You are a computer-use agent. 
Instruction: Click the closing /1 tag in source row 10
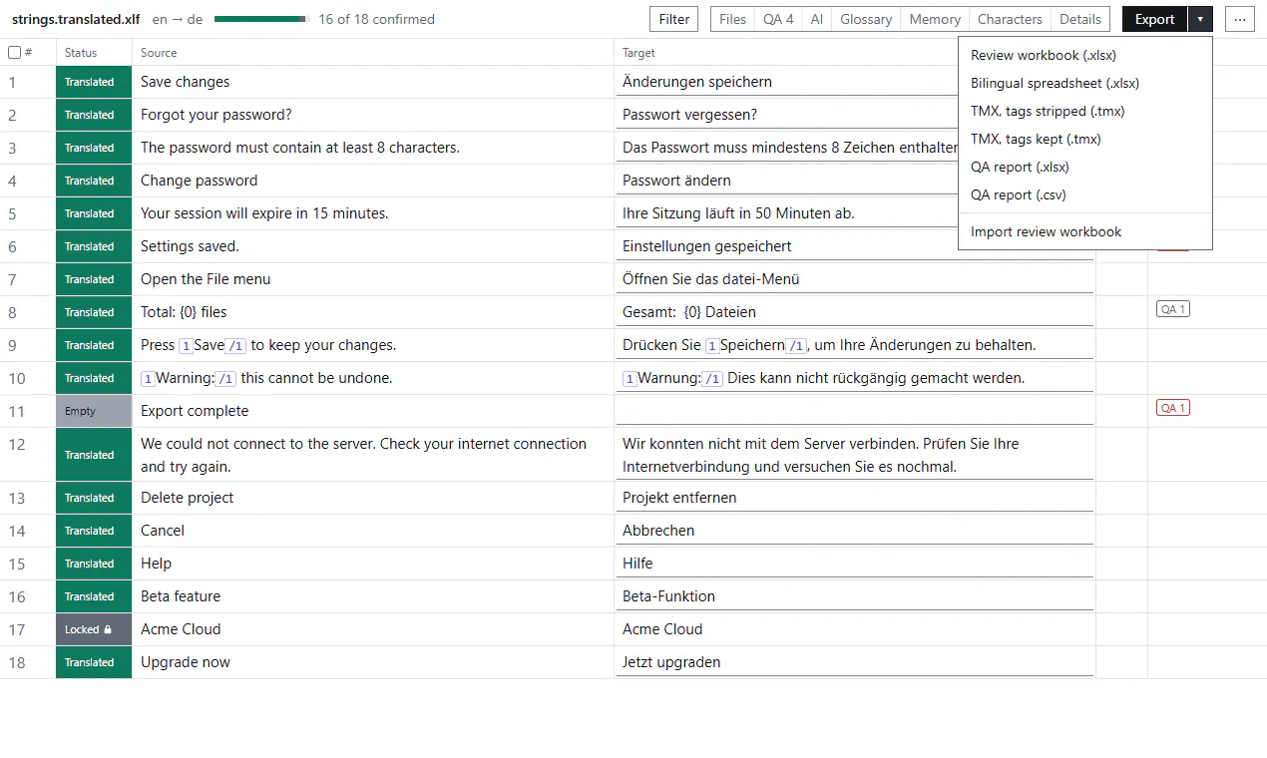(226, 379)
